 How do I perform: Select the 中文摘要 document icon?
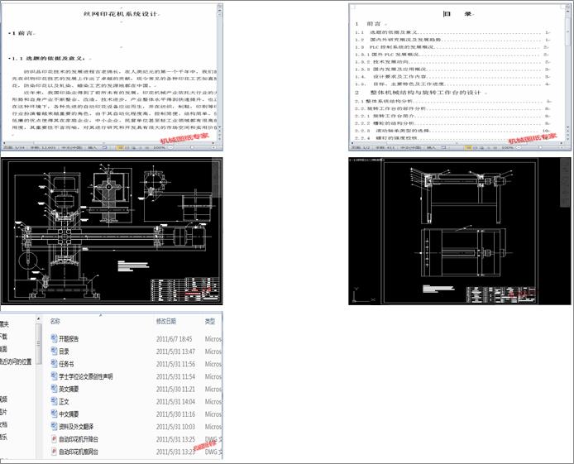(54, 414)
